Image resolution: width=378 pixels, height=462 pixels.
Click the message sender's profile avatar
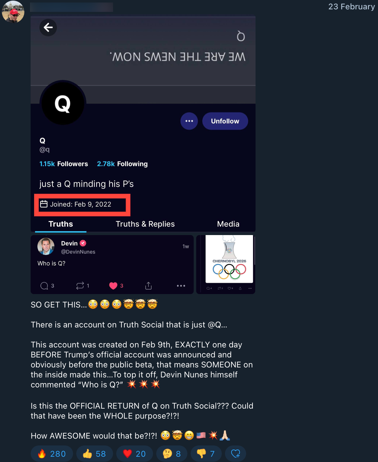click(13, 12)
